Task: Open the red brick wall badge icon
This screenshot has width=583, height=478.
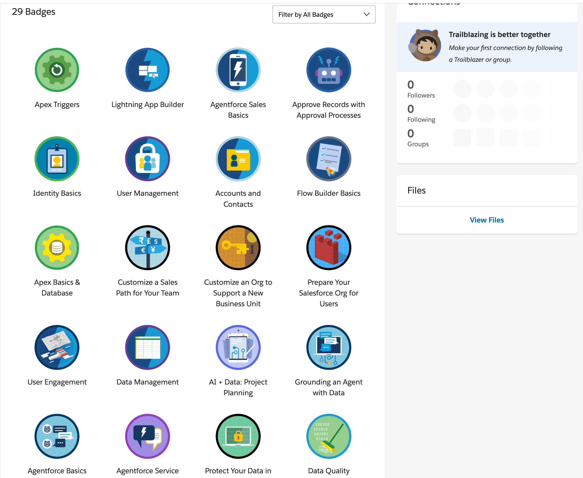Action: coord(328,247)
